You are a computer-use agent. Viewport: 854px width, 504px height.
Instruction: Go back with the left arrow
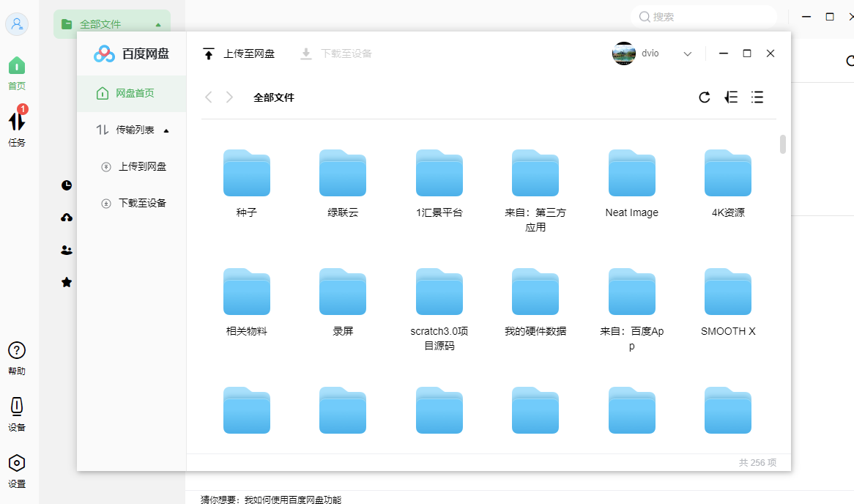208,97
